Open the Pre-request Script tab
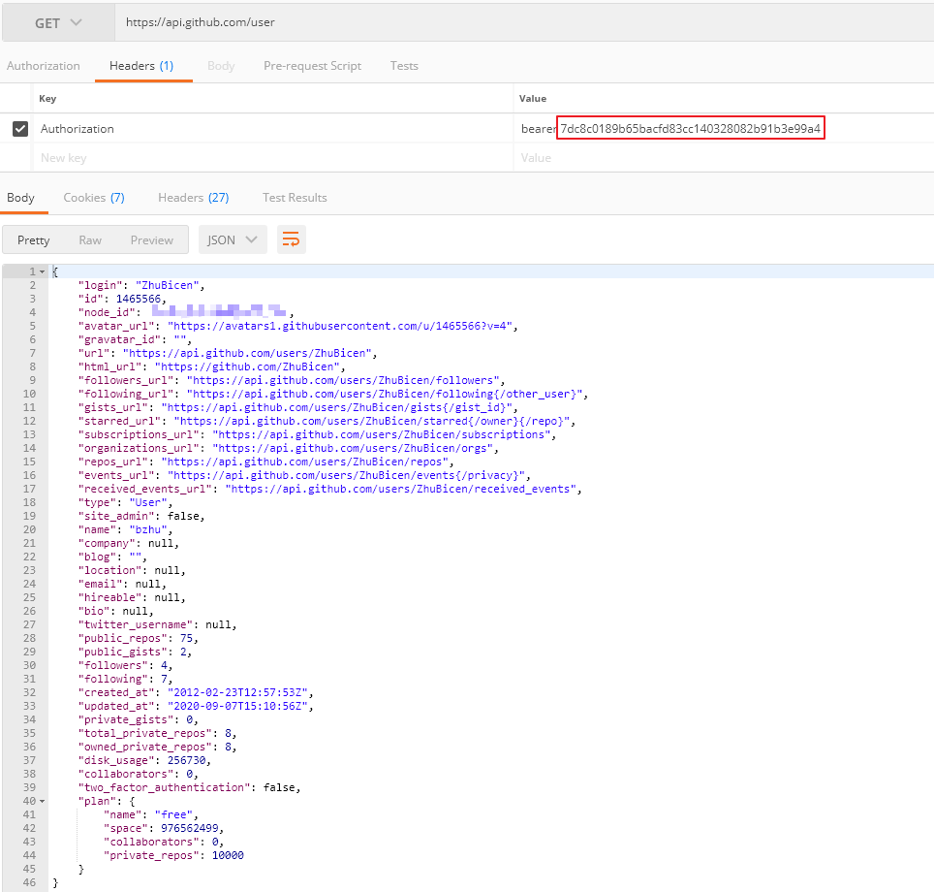Image resolution: width=934 pixels, height=892 pixels. [312, 66]
